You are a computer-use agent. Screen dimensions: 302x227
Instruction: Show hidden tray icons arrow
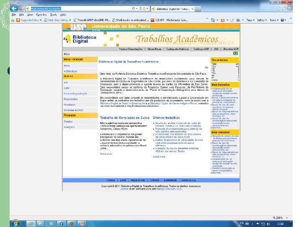coord(253,224)
